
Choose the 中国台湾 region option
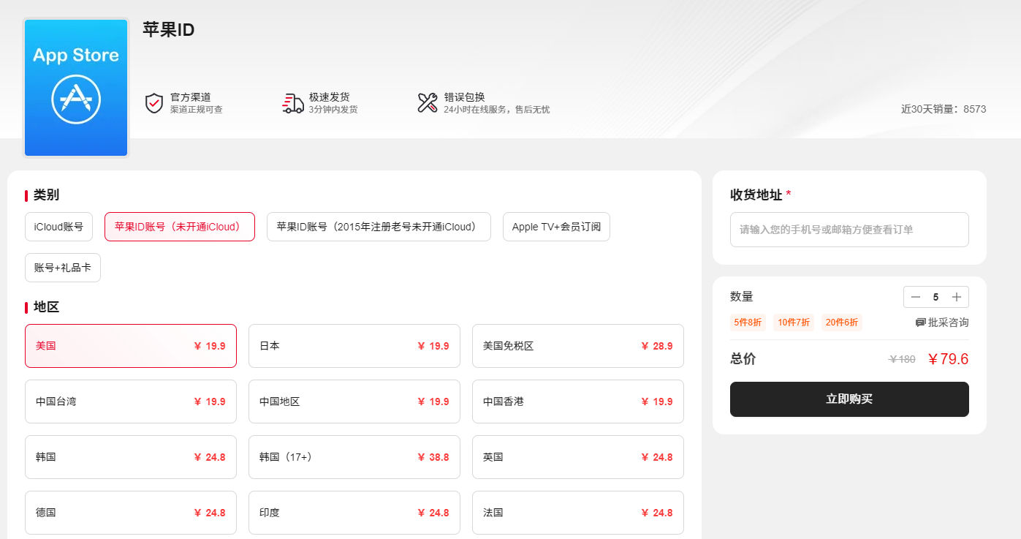click(131, 402)
